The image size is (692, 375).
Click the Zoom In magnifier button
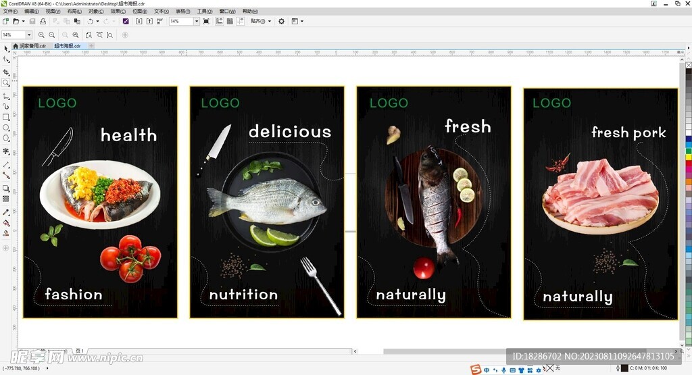pyautogui.click(x=41, y=35)
